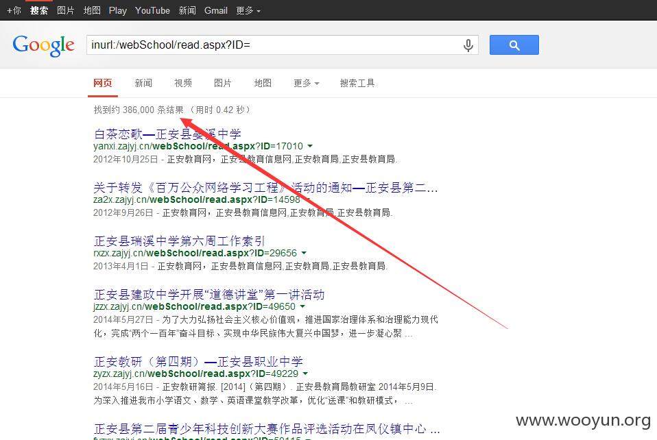Viewport: 657px width, 440px height.
Task: Open 地图 in the top black bar
Action: pos(92,10)
